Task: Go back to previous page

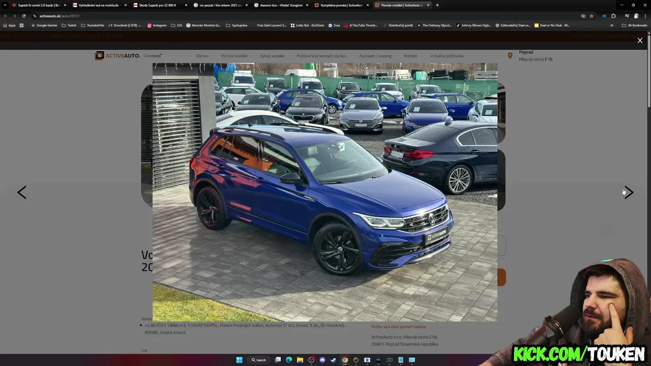Action: (6, 16)
